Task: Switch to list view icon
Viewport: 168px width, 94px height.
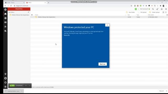Action: pos(163,12)
